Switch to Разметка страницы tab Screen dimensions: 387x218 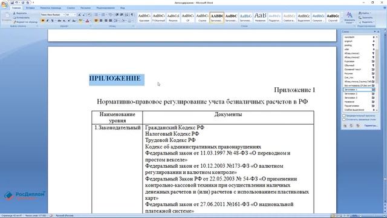(51, 8)
